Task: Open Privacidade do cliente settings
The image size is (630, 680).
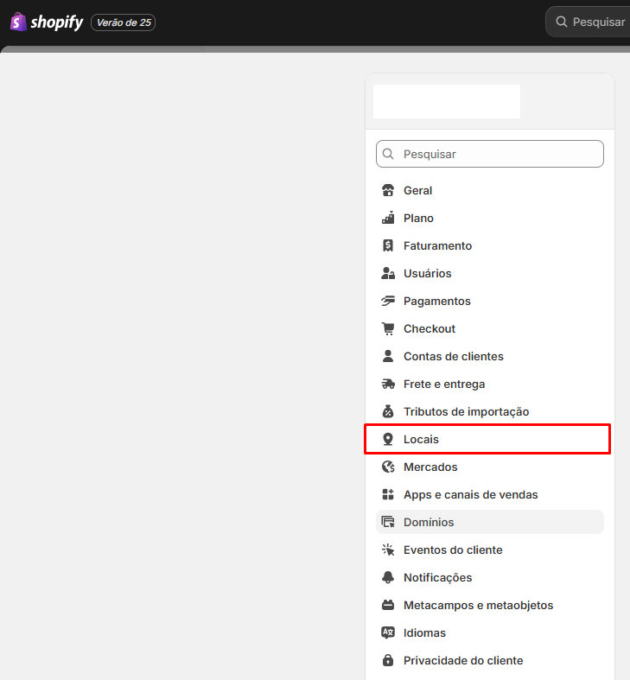Action: point(490,660)
